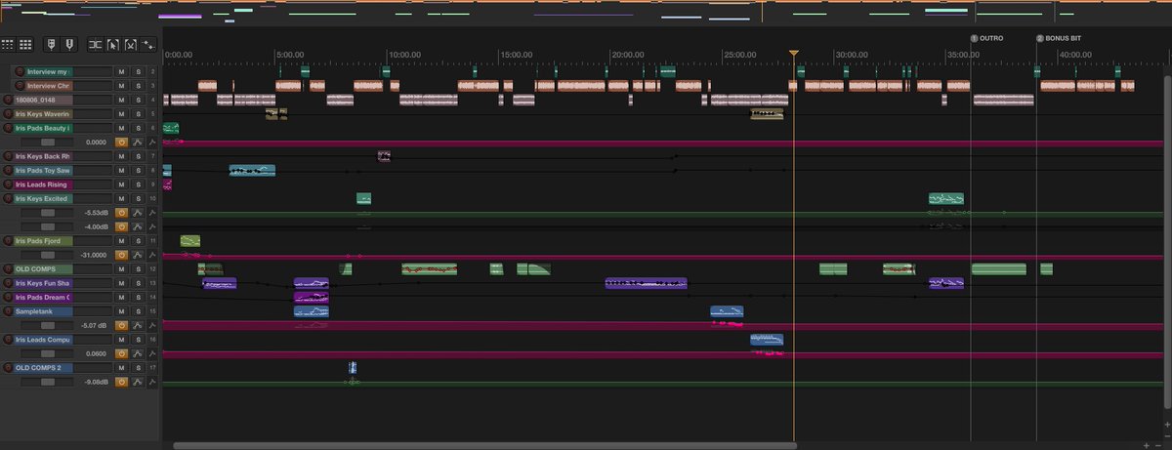
Task: Jump to the BONUS BIT marker
Action: (x=1059, y=38)
